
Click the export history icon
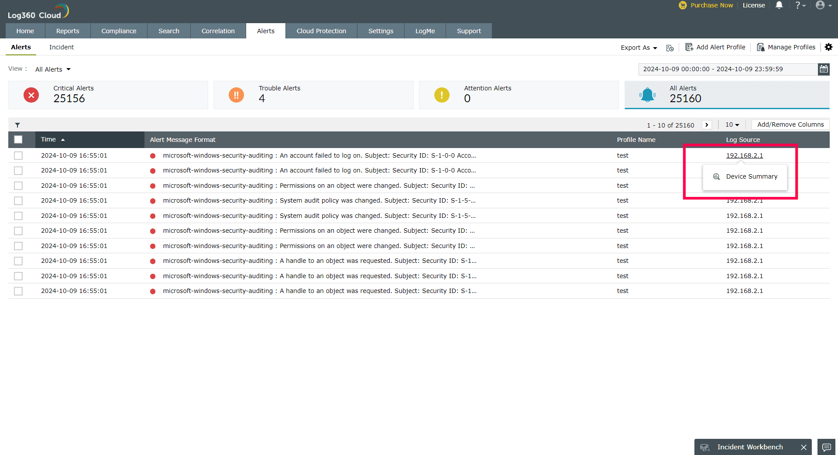pos(670,48)
